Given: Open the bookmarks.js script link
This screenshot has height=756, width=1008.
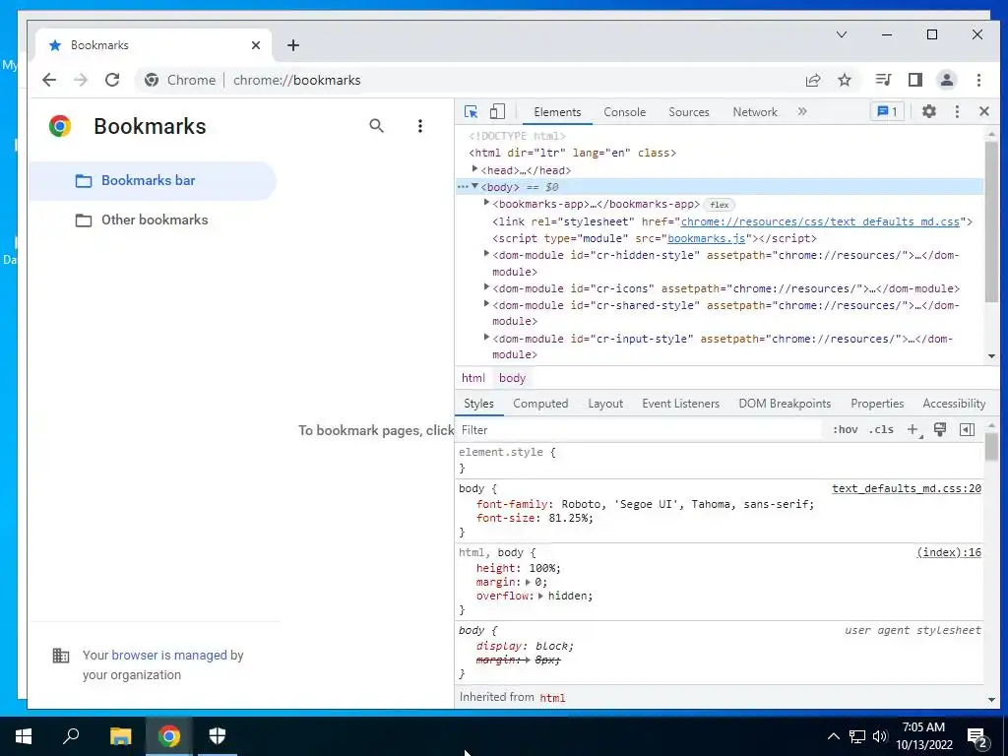Looking at the screenshot, I should tap(706, 238).
